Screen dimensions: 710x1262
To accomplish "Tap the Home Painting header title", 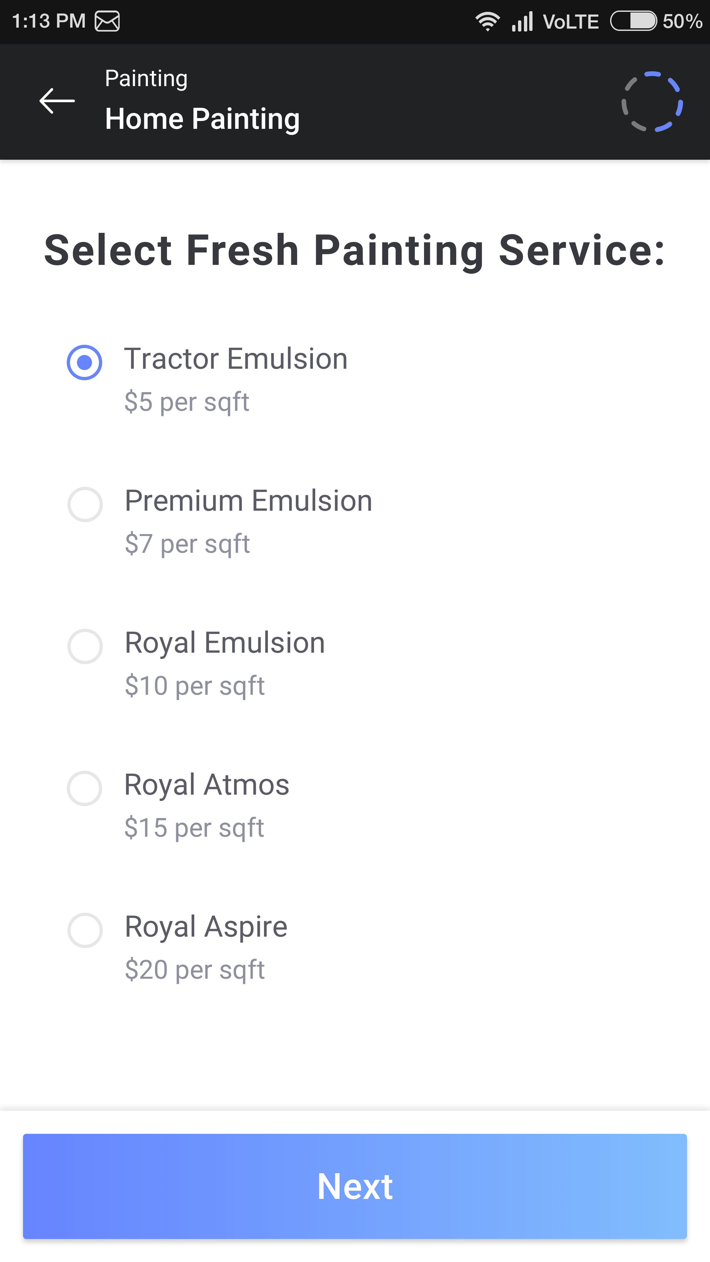I will [x=202, y=119].
